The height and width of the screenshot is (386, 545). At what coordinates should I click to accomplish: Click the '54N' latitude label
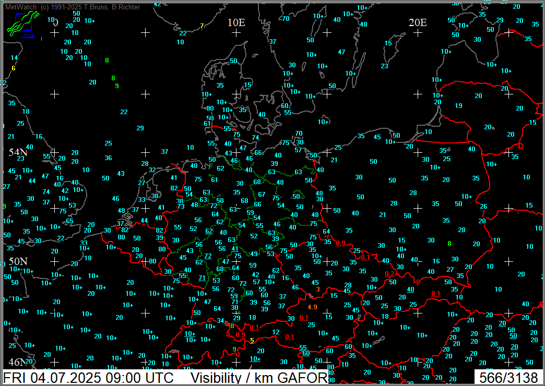18,152
